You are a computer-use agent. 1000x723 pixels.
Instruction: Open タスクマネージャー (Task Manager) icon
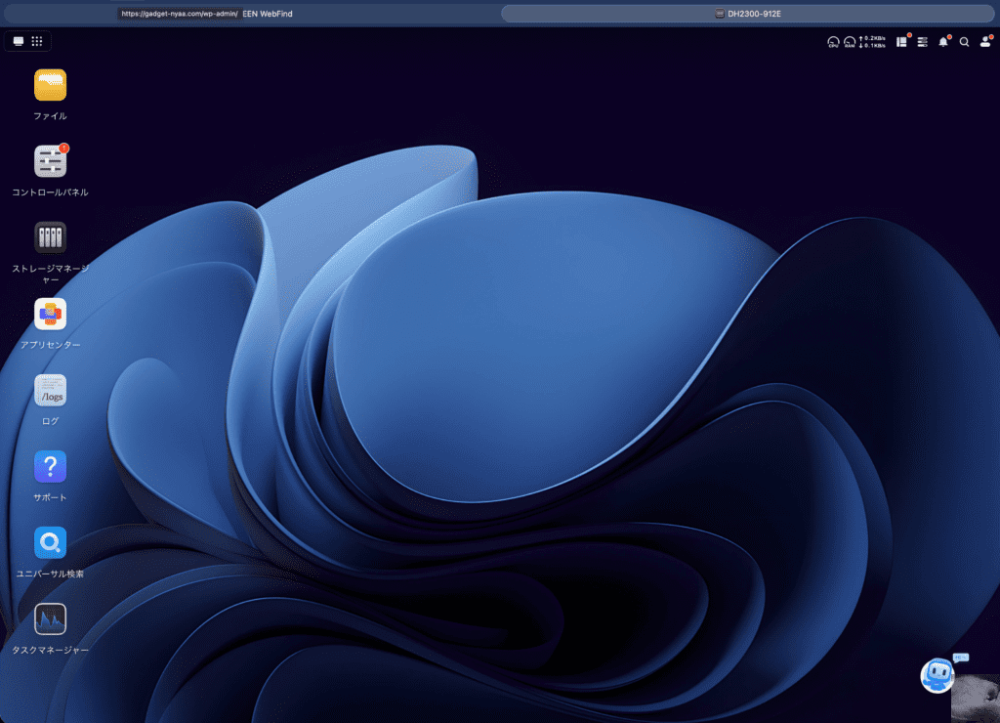point(50,618)
